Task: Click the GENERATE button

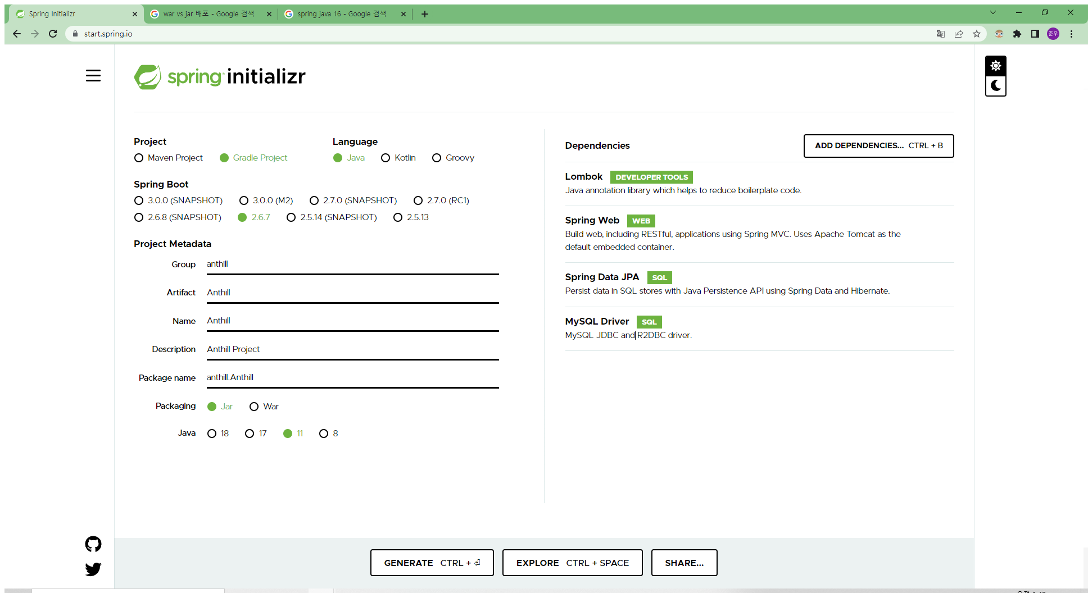Action: click(432, 563)
